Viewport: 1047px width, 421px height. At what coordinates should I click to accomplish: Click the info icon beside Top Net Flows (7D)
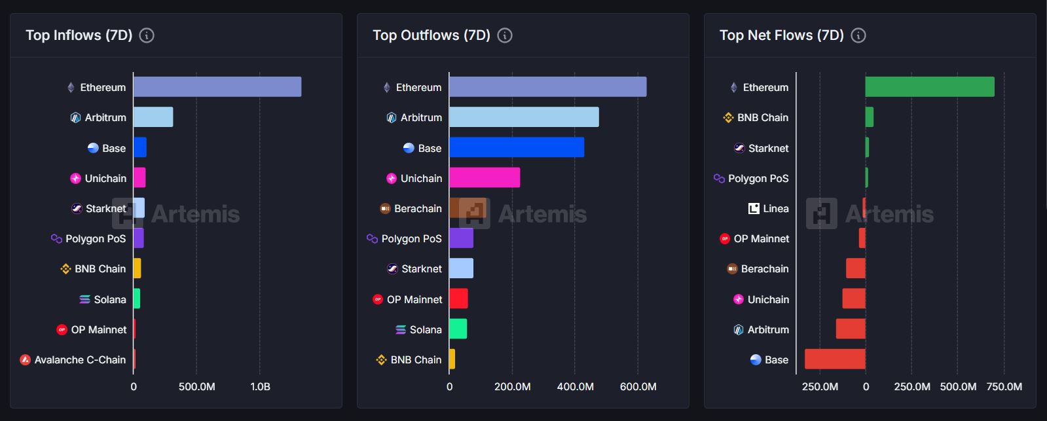[858, 35]
